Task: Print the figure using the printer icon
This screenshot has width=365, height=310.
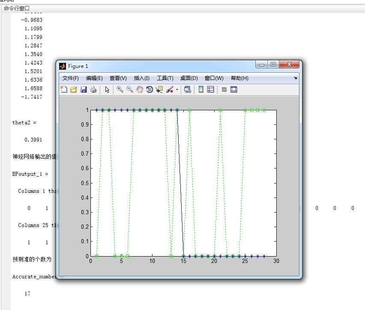Action: point(93,89)
